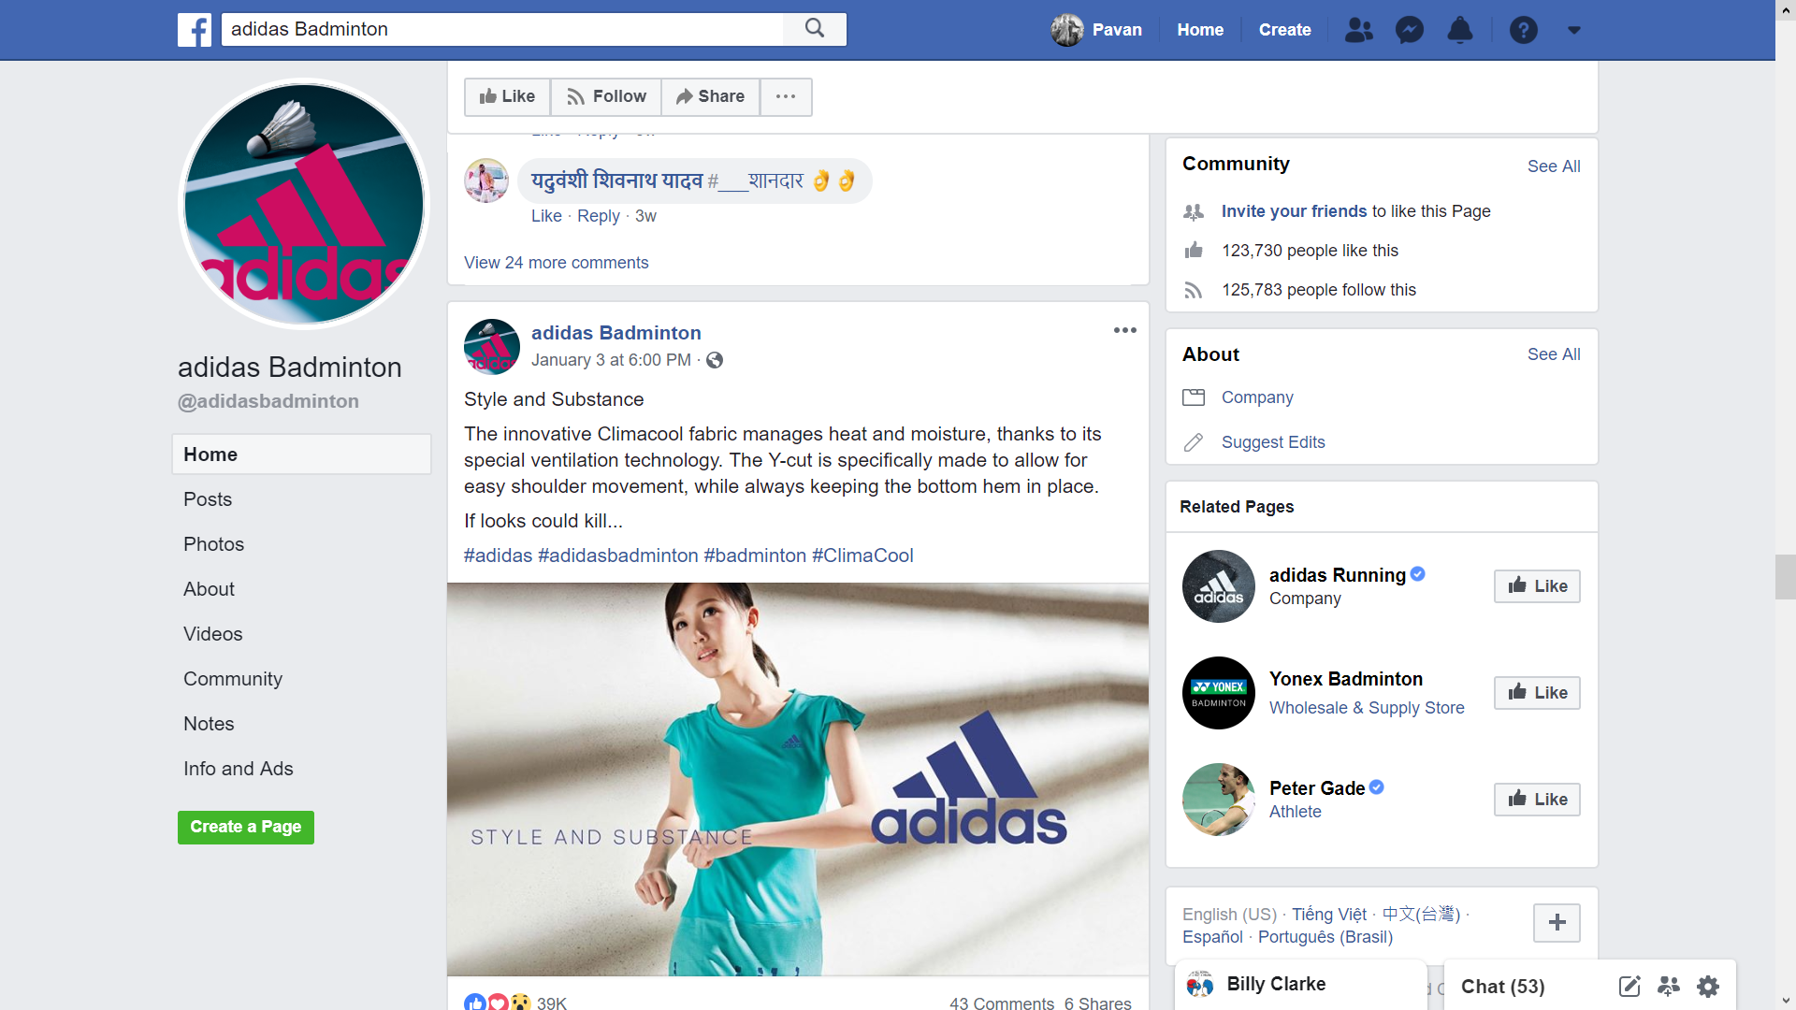The width and height of the screenshot is (1796, 1010).
Task: Click Home in top navigation bar
Action: (1200, 30)
